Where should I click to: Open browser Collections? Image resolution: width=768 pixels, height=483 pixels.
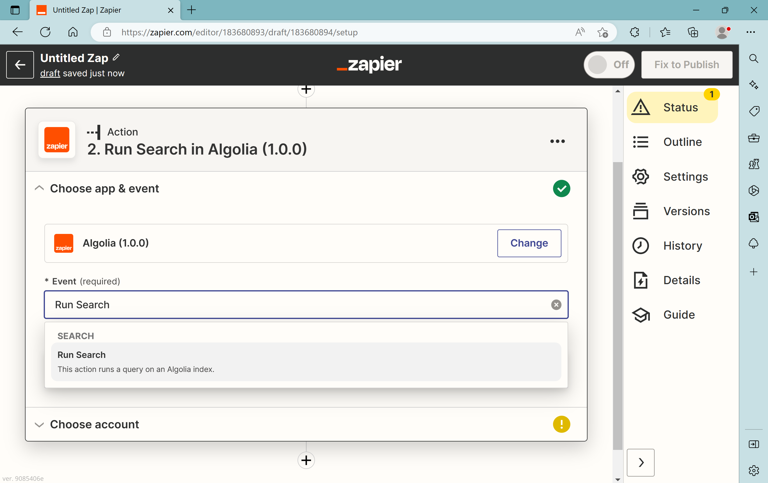(693, 32)
